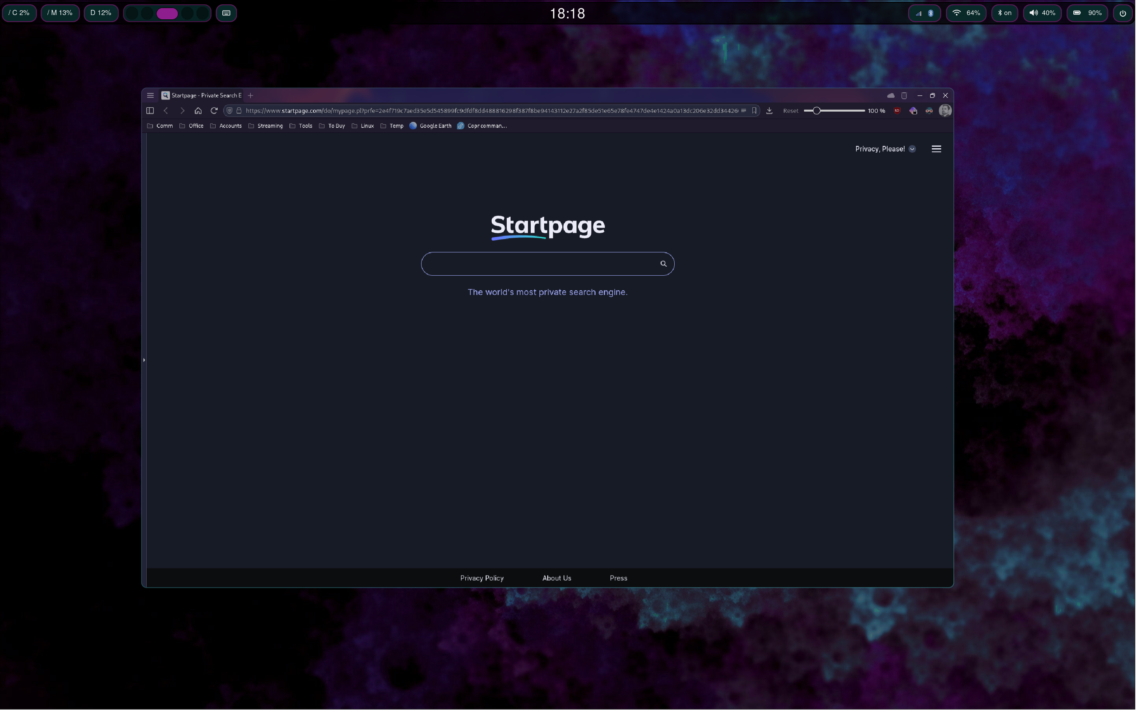Focus the Startpage search input field
Image resolution: width=1136 pixels, height=710 pixels.
pyautogui.click(x=540, y=264)
